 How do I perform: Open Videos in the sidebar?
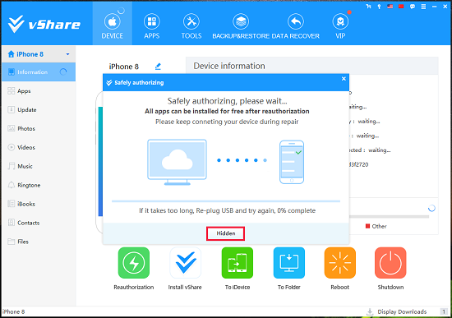coord(39,147)
